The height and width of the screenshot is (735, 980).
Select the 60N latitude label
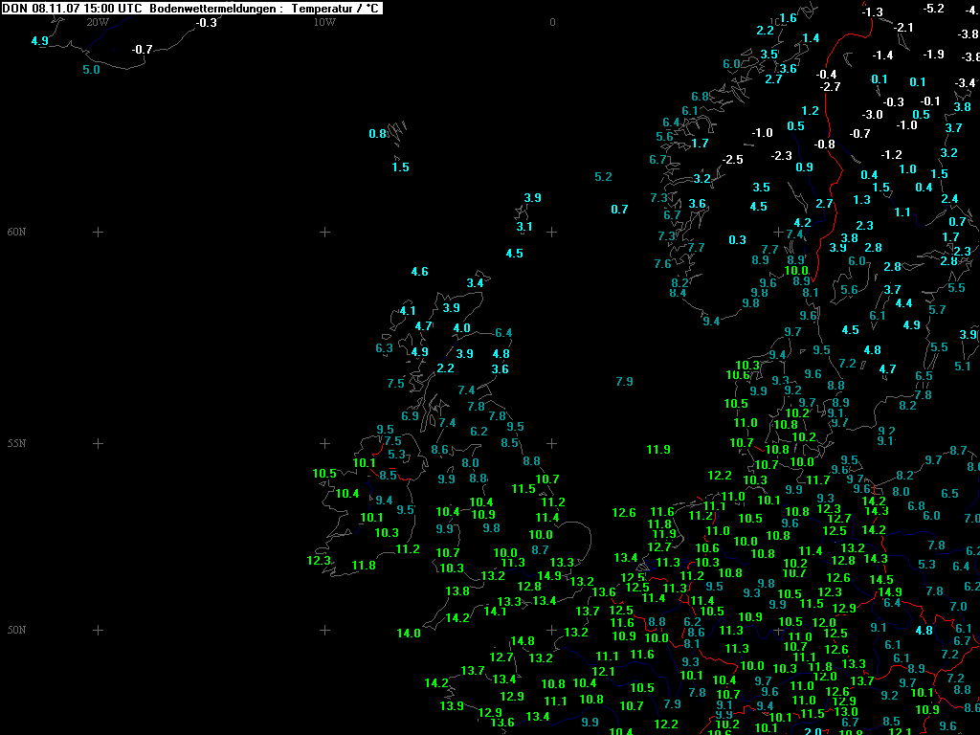(x=16, y=232)
